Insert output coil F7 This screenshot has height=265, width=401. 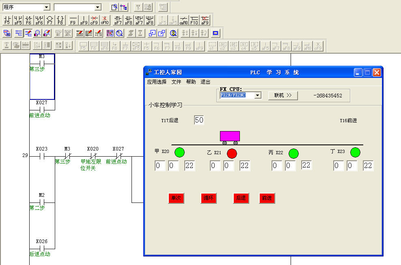point(50,20)
